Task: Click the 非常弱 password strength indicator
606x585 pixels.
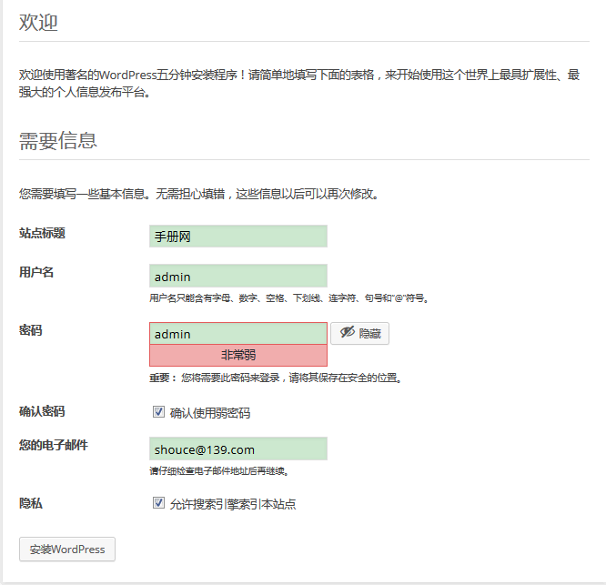Action: pyautogui.click(x=237, y=356)
